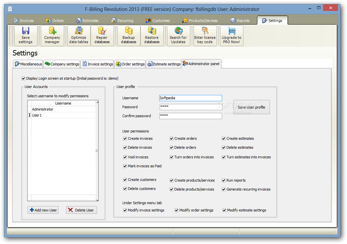
Task: Click the Username input field
Action: tap(191, 98)
